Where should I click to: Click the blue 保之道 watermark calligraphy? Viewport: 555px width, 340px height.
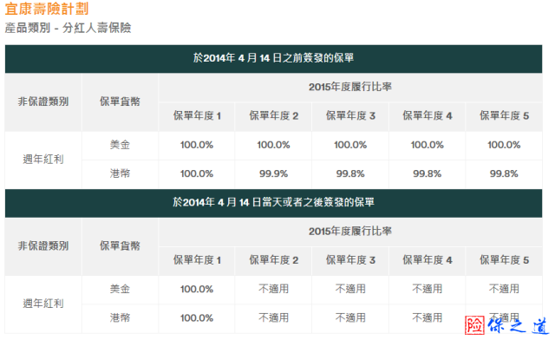(518, 325)
